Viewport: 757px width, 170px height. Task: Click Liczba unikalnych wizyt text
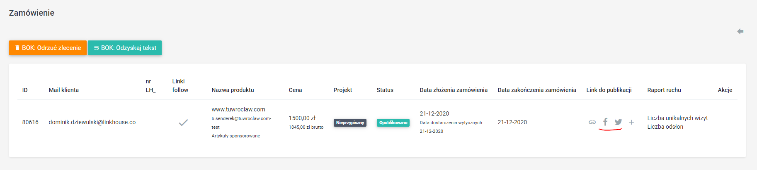(677, 118)
